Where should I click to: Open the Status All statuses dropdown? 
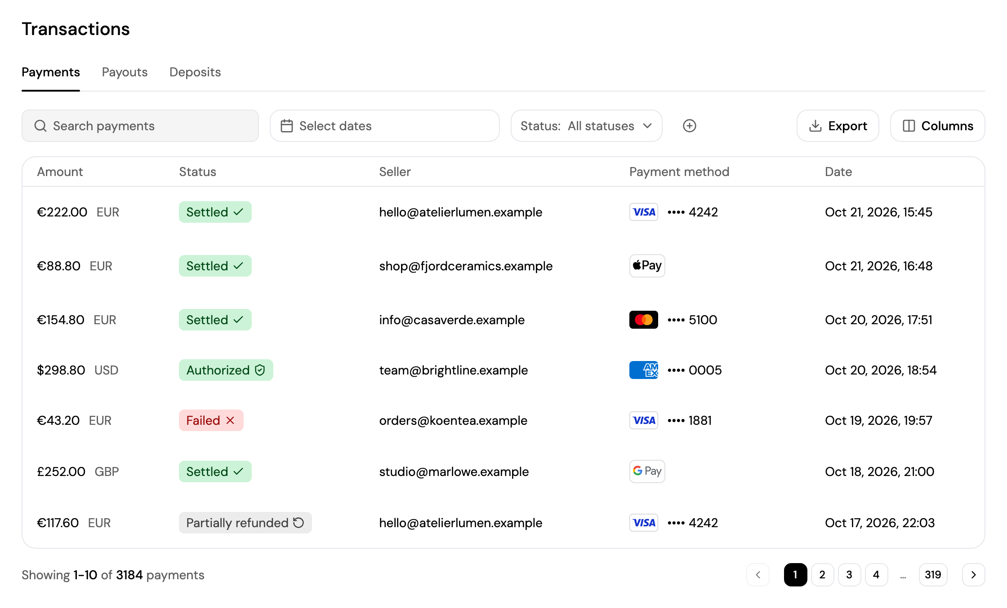pos(586,126)
